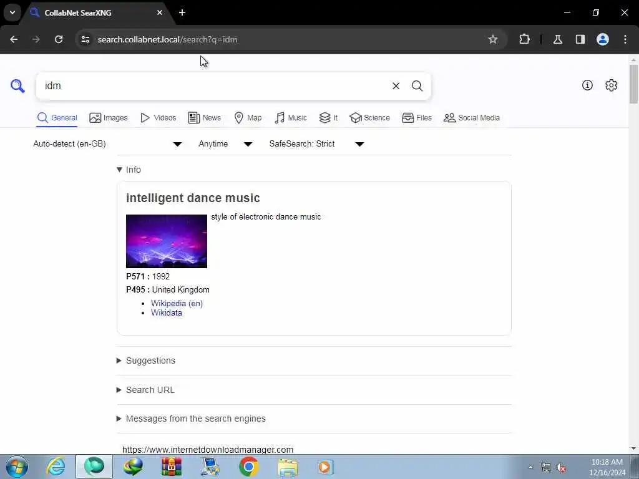The height and width of the screenshot is (479, 639).
Task: Open the Extensions puzzle icon
Action: (x=524, y=39)
